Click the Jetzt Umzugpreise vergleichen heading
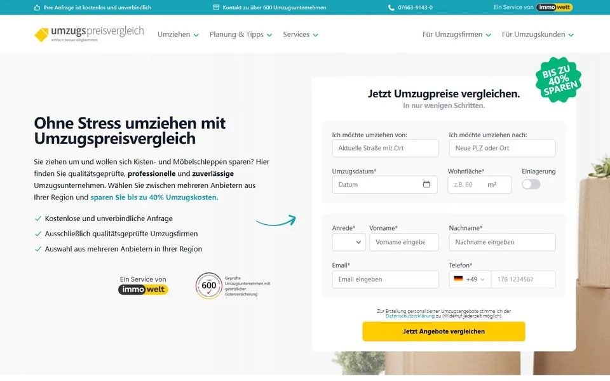The image size is (610, 381). pos(444,94)
